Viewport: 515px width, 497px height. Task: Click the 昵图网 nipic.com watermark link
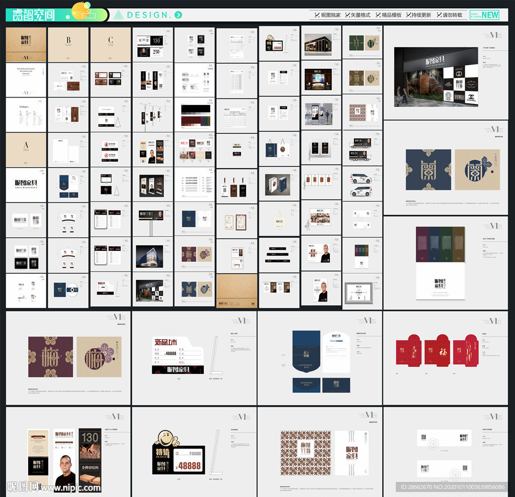pos(53,486)
